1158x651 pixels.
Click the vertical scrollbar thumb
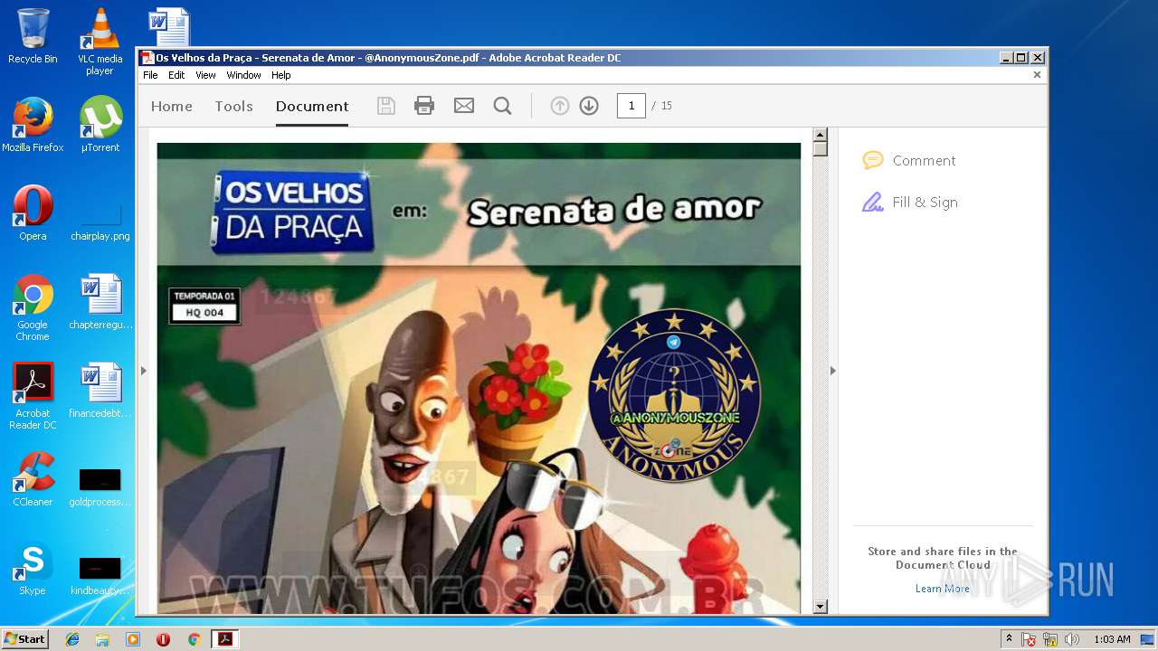[821, 149]
